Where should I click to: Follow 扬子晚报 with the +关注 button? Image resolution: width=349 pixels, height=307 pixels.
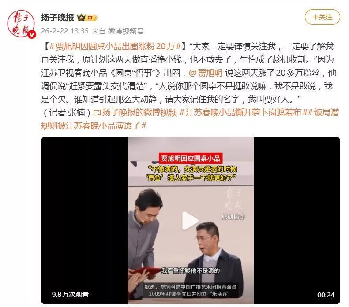pyautogui.click(x=322, y=17)
